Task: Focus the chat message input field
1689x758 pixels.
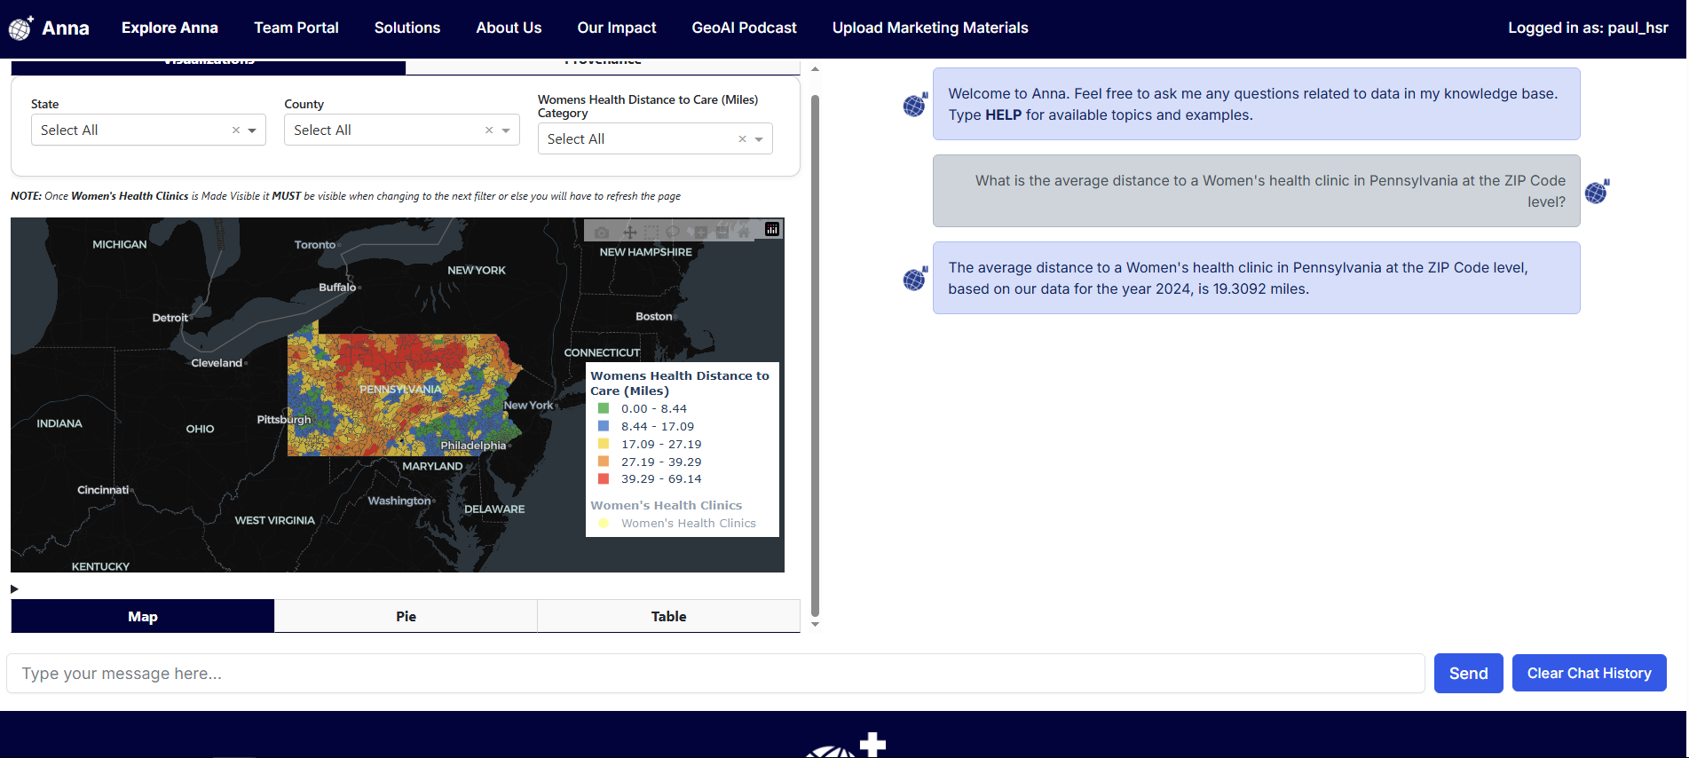Action: click(714, 674)
